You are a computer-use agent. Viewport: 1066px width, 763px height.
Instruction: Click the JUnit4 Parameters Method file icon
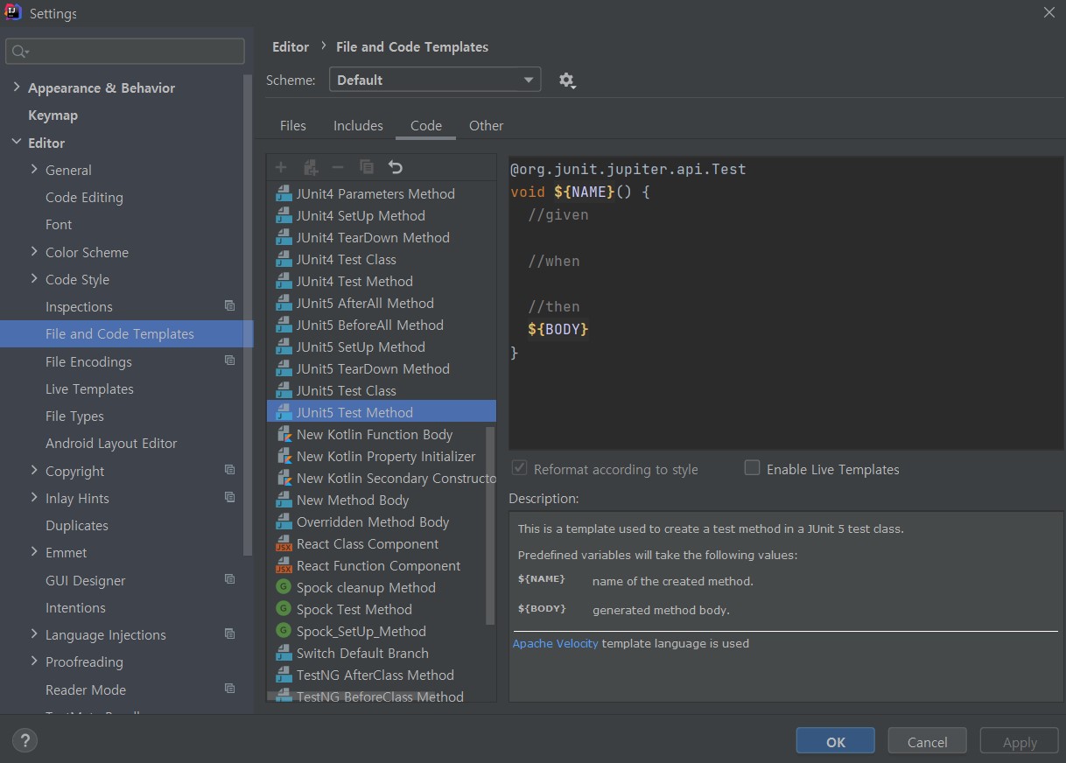(x=284, y=194)
